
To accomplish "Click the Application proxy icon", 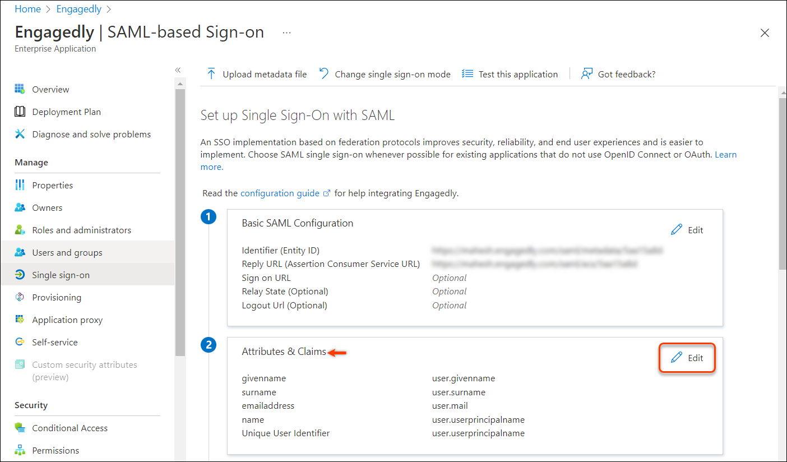I will [x=20, y=320].
